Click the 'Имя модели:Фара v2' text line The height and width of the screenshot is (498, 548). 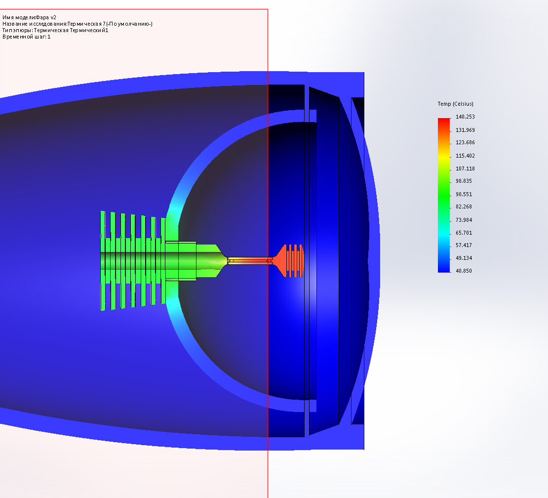click(29, 17)
